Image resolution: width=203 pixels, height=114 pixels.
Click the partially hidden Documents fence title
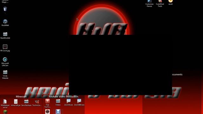click(177, 74)
